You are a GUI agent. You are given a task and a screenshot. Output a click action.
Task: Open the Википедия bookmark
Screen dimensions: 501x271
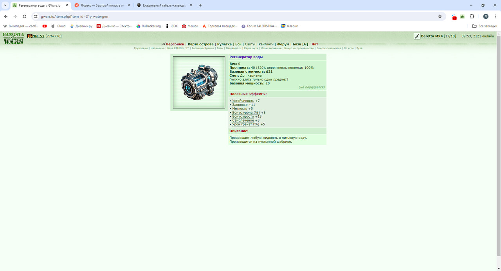(21, 26)
